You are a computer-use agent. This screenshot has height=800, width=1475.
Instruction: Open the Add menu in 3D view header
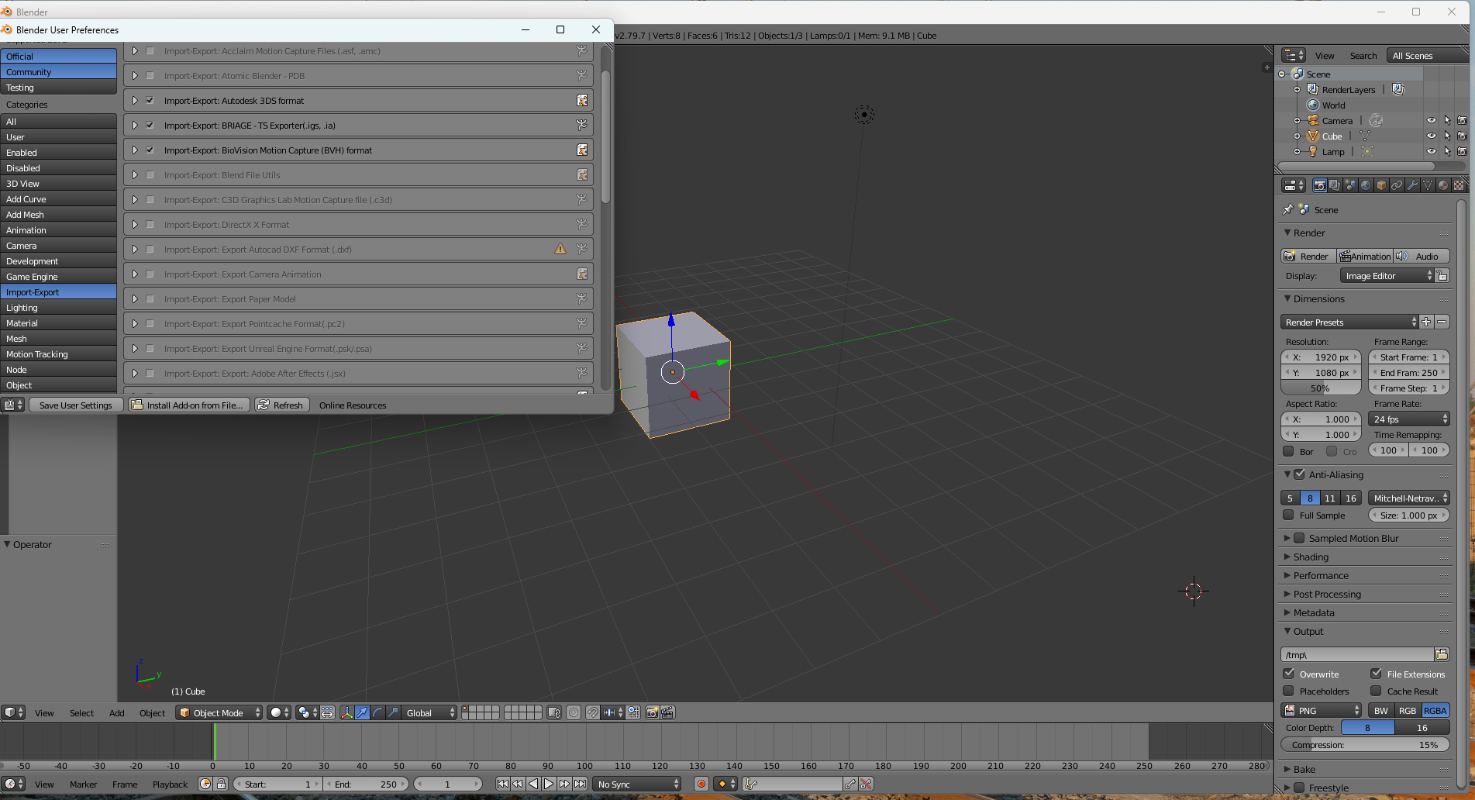coord(116,712)
